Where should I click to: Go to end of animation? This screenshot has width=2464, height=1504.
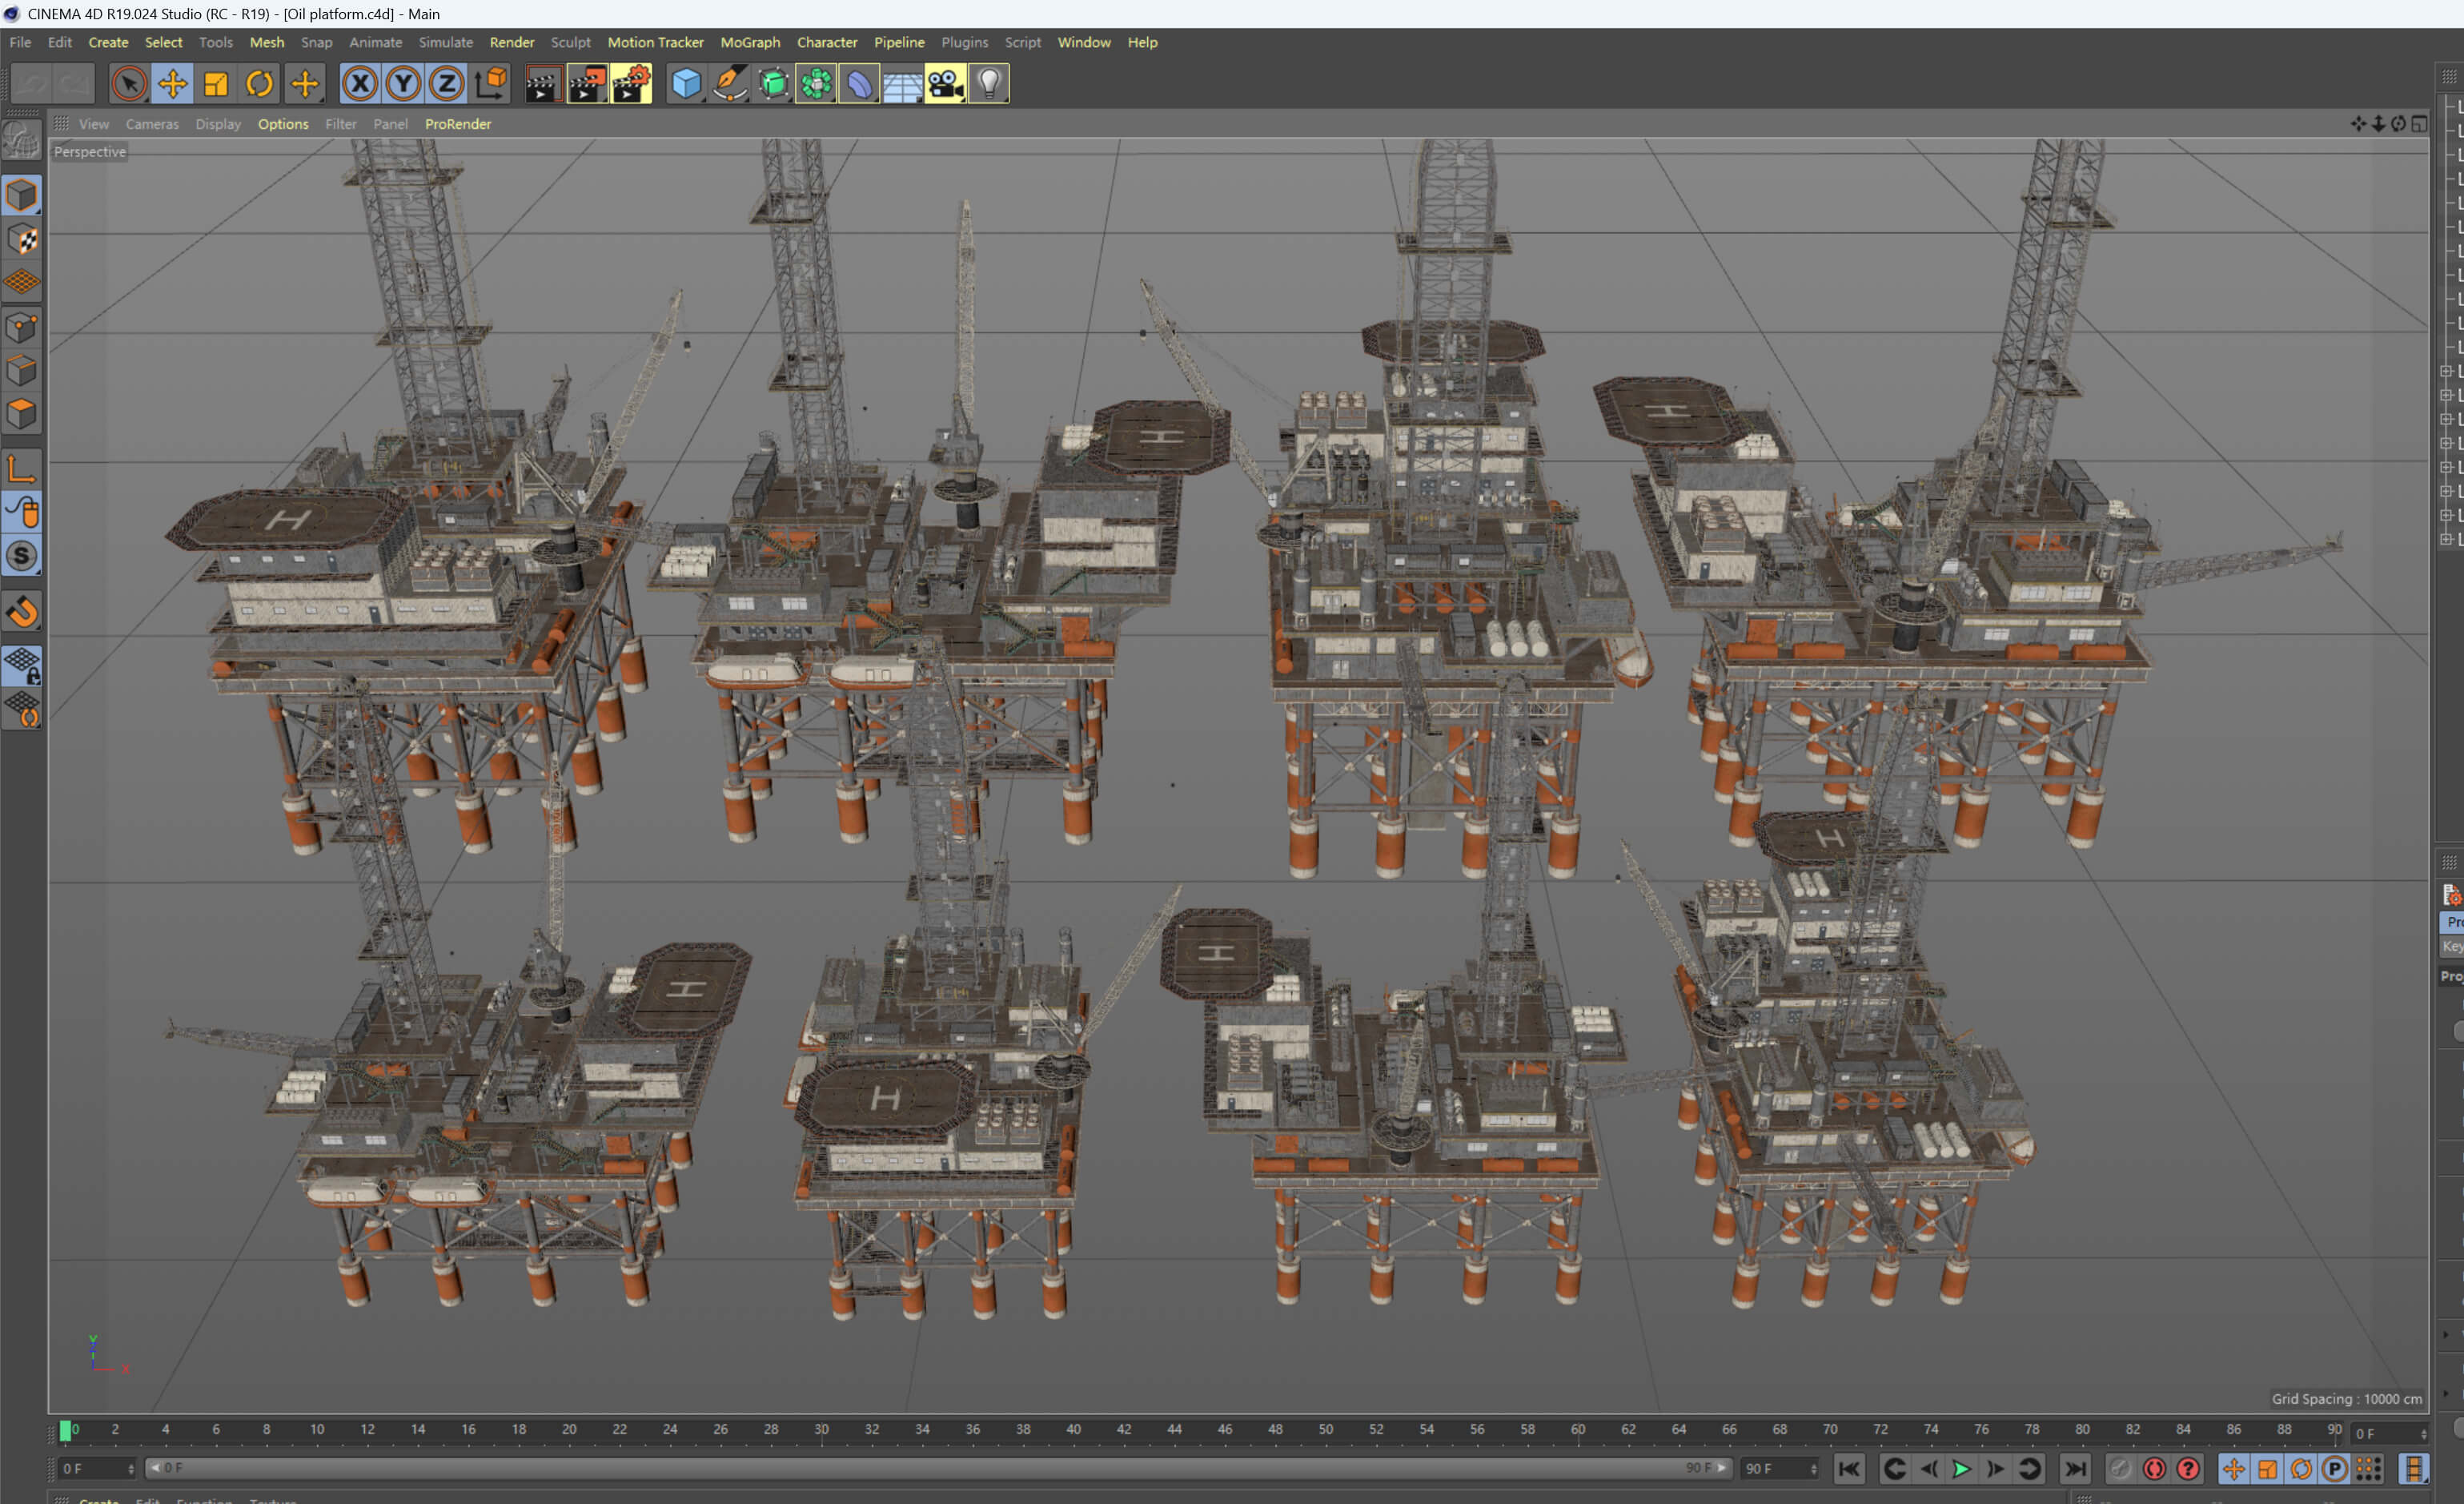pyautogui.click(x=2075, y=1469)
